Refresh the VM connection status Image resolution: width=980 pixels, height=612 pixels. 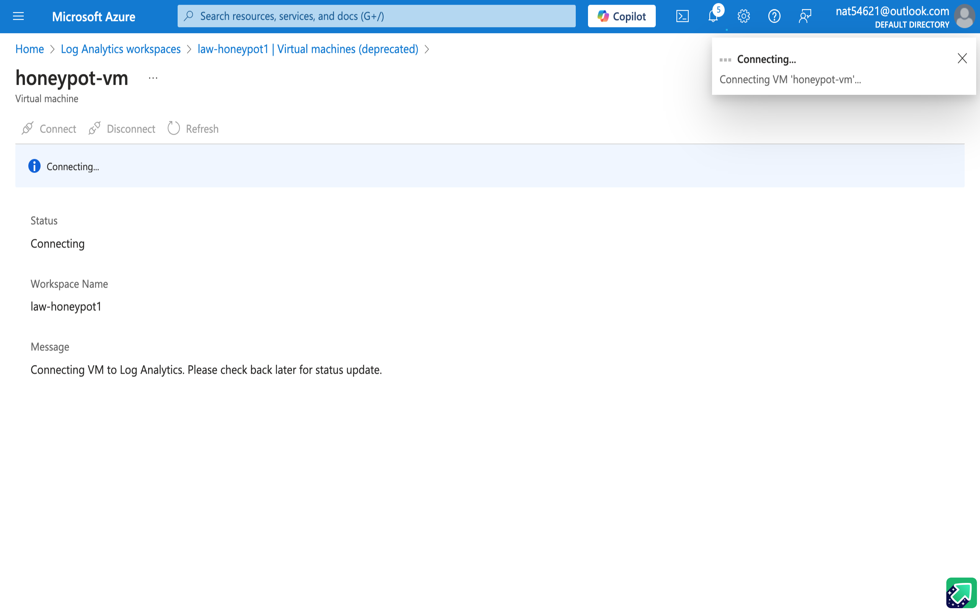click(193, 129)
